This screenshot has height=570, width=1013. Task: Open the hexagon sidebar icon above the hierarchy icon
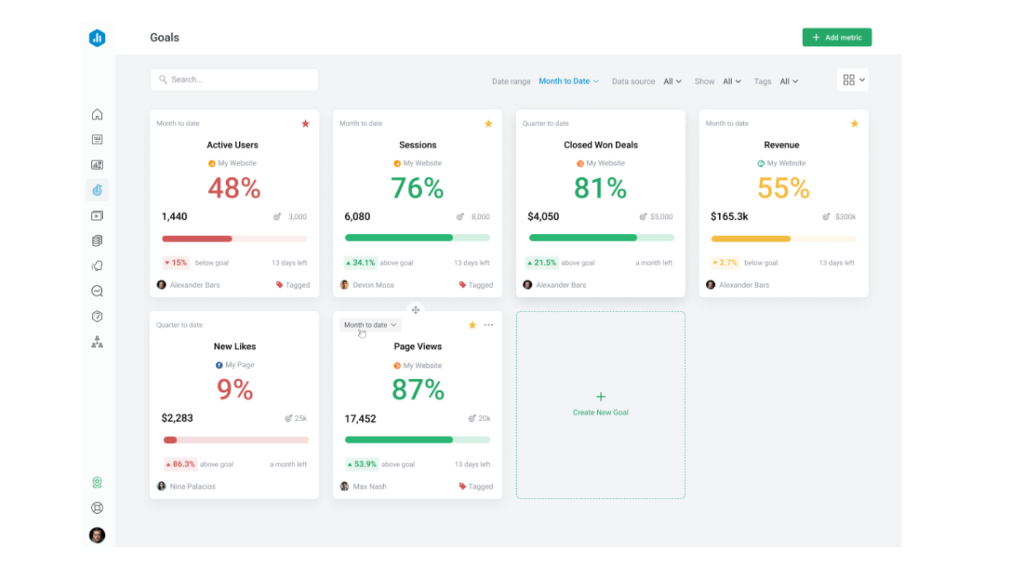tap(97, 317)
